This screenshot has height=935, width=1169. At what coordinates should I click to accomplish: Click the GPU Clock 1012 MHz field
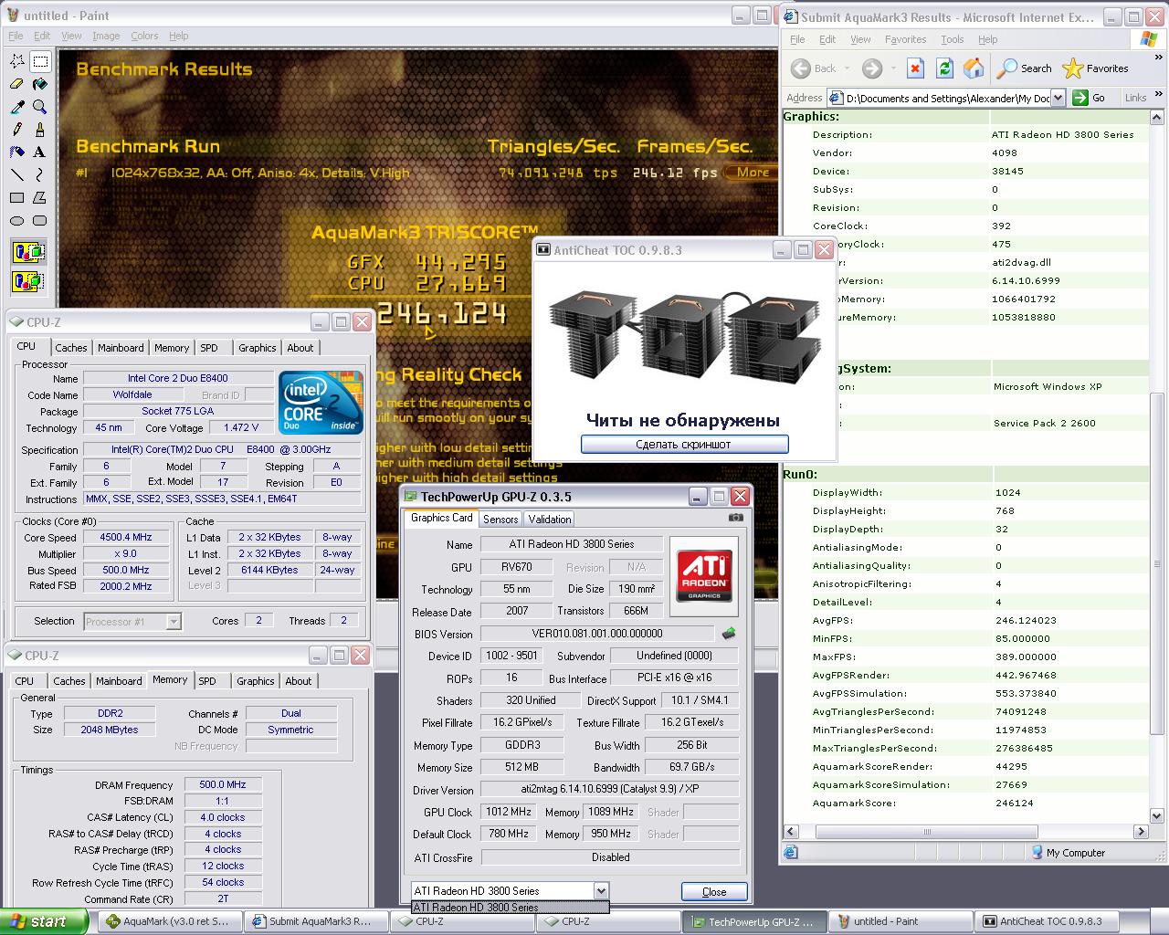510,812
